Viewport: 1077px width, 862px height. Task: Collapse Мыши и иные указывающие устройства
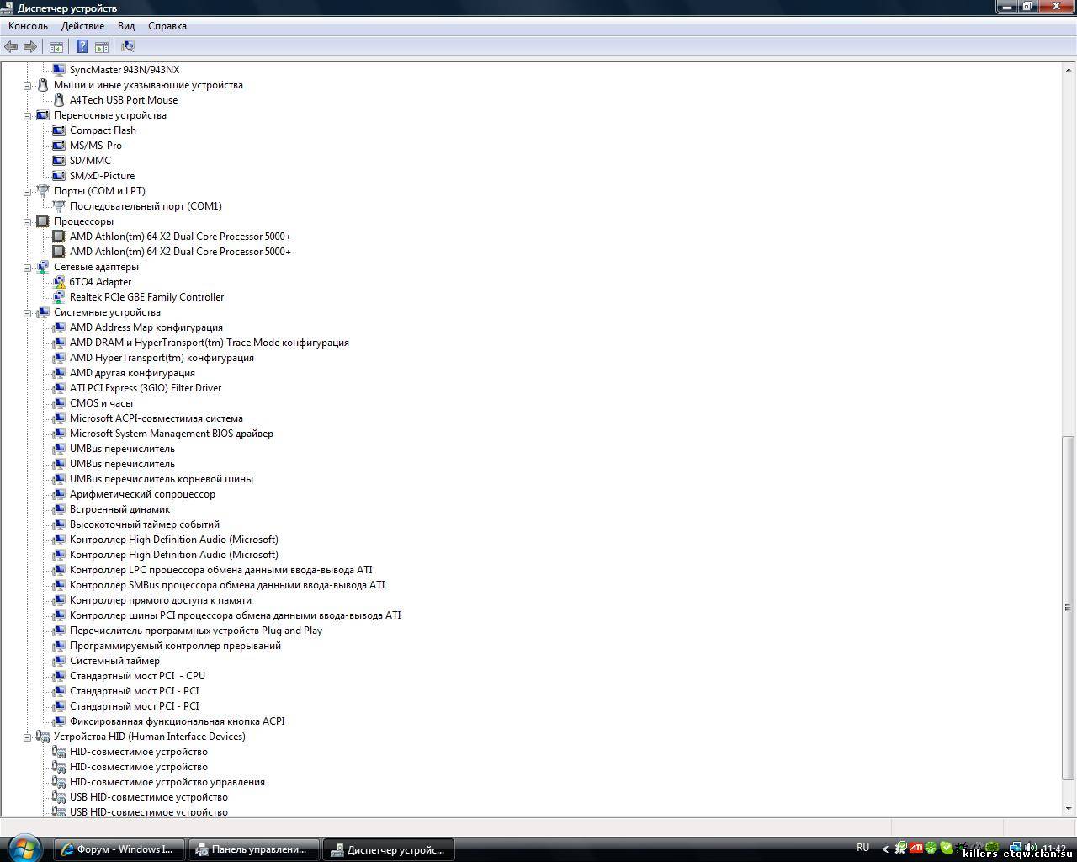[27, 85]
